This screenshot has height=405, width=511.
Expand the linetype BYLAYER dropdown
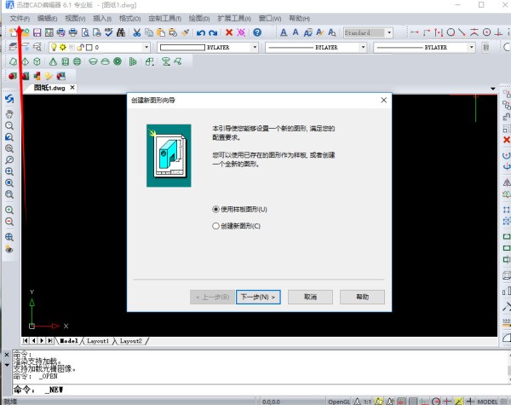click(x=363, y=47)
